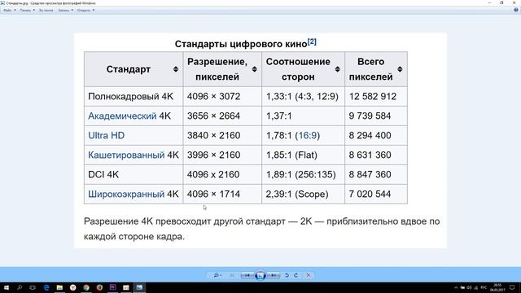Open taskbar search
The width and height of the screenshot is (521, 293).
pos(20,287)
